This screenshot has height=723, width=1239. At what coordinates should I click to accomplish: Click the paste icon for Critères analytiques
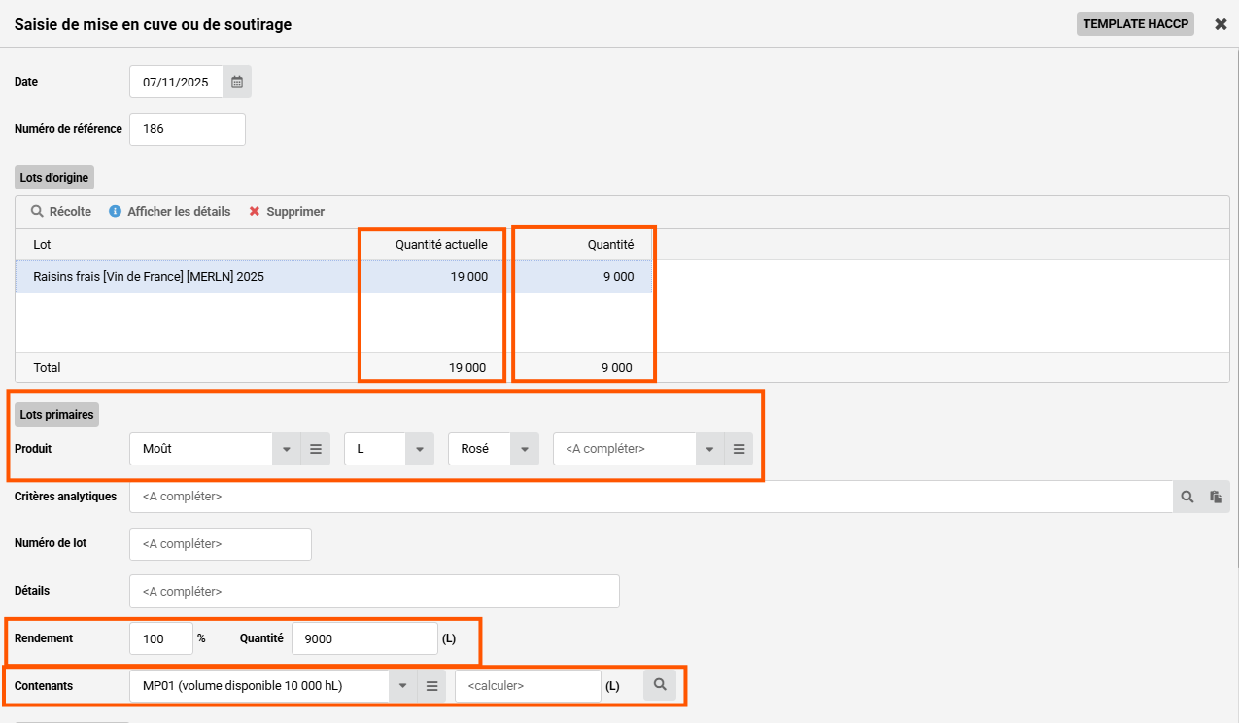(x=1215, y=497)
